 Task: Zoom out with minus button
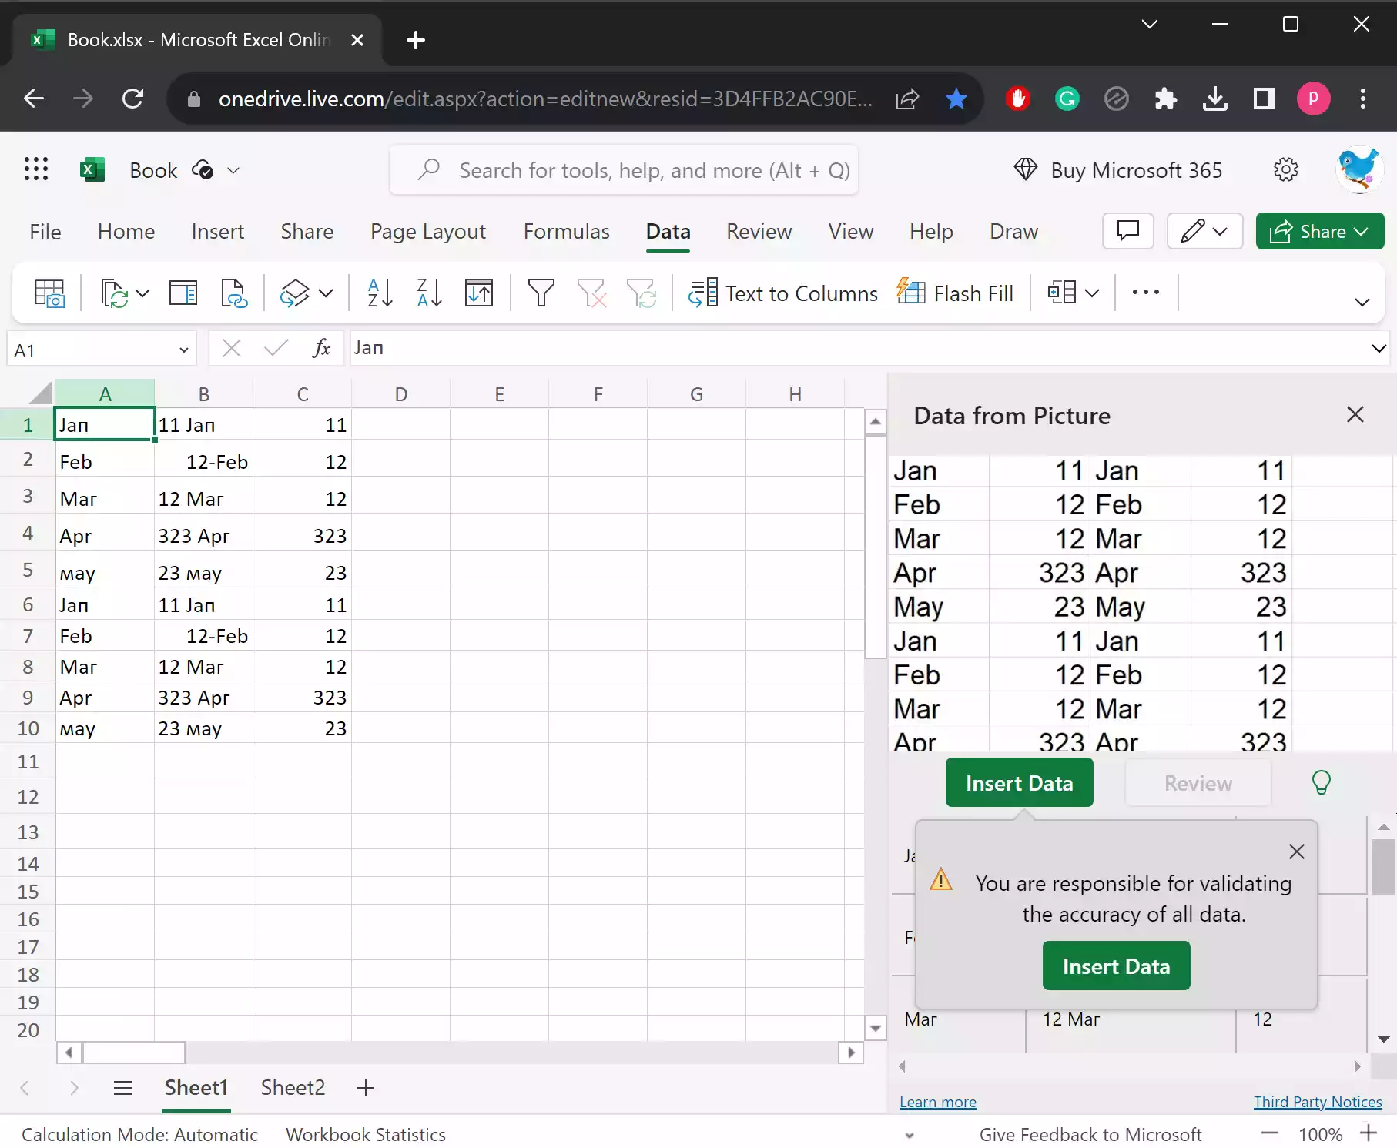click(1270, 1133)
